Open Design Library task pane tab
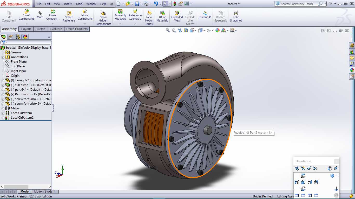This screenshot has height=199, width=355. coord(352,52)
